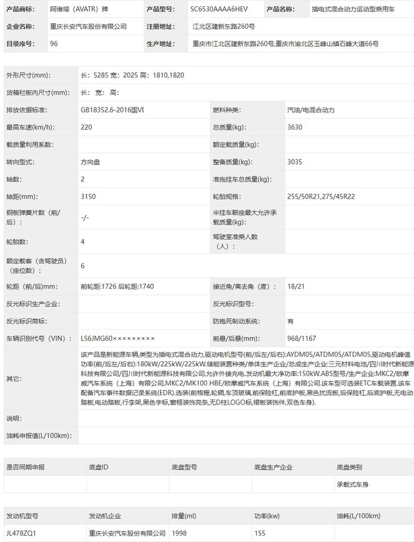Select fuel type 汽油/电混合动力

click(x=310, y=110)
